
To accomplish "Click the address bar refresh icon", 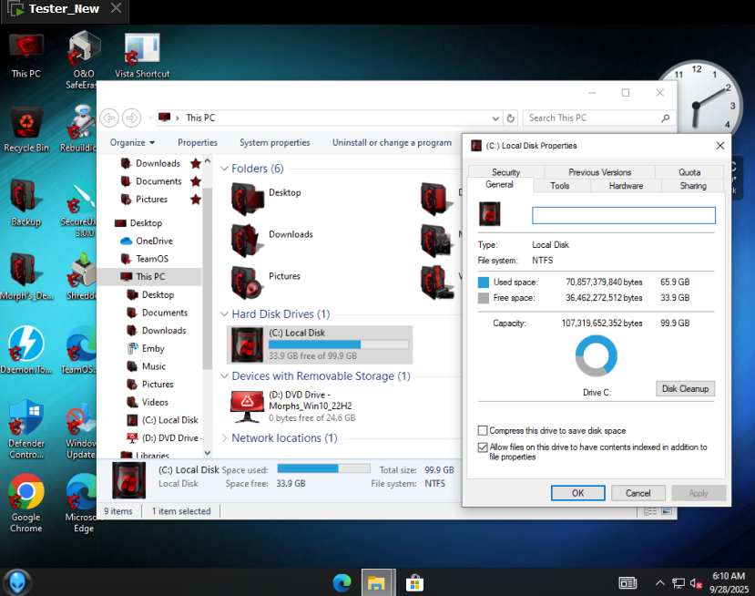I will coord(511,118).
